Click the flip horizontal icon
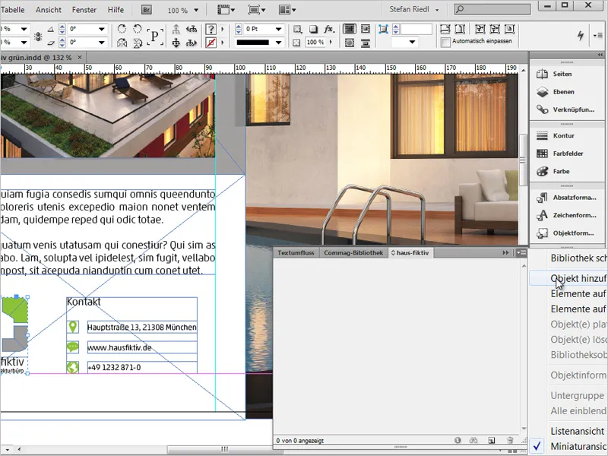 coord(122,43)
